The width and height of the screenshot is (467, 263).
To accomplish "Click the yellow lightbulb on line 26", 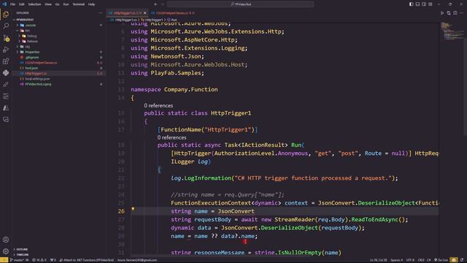I will (x=133, y=209).
